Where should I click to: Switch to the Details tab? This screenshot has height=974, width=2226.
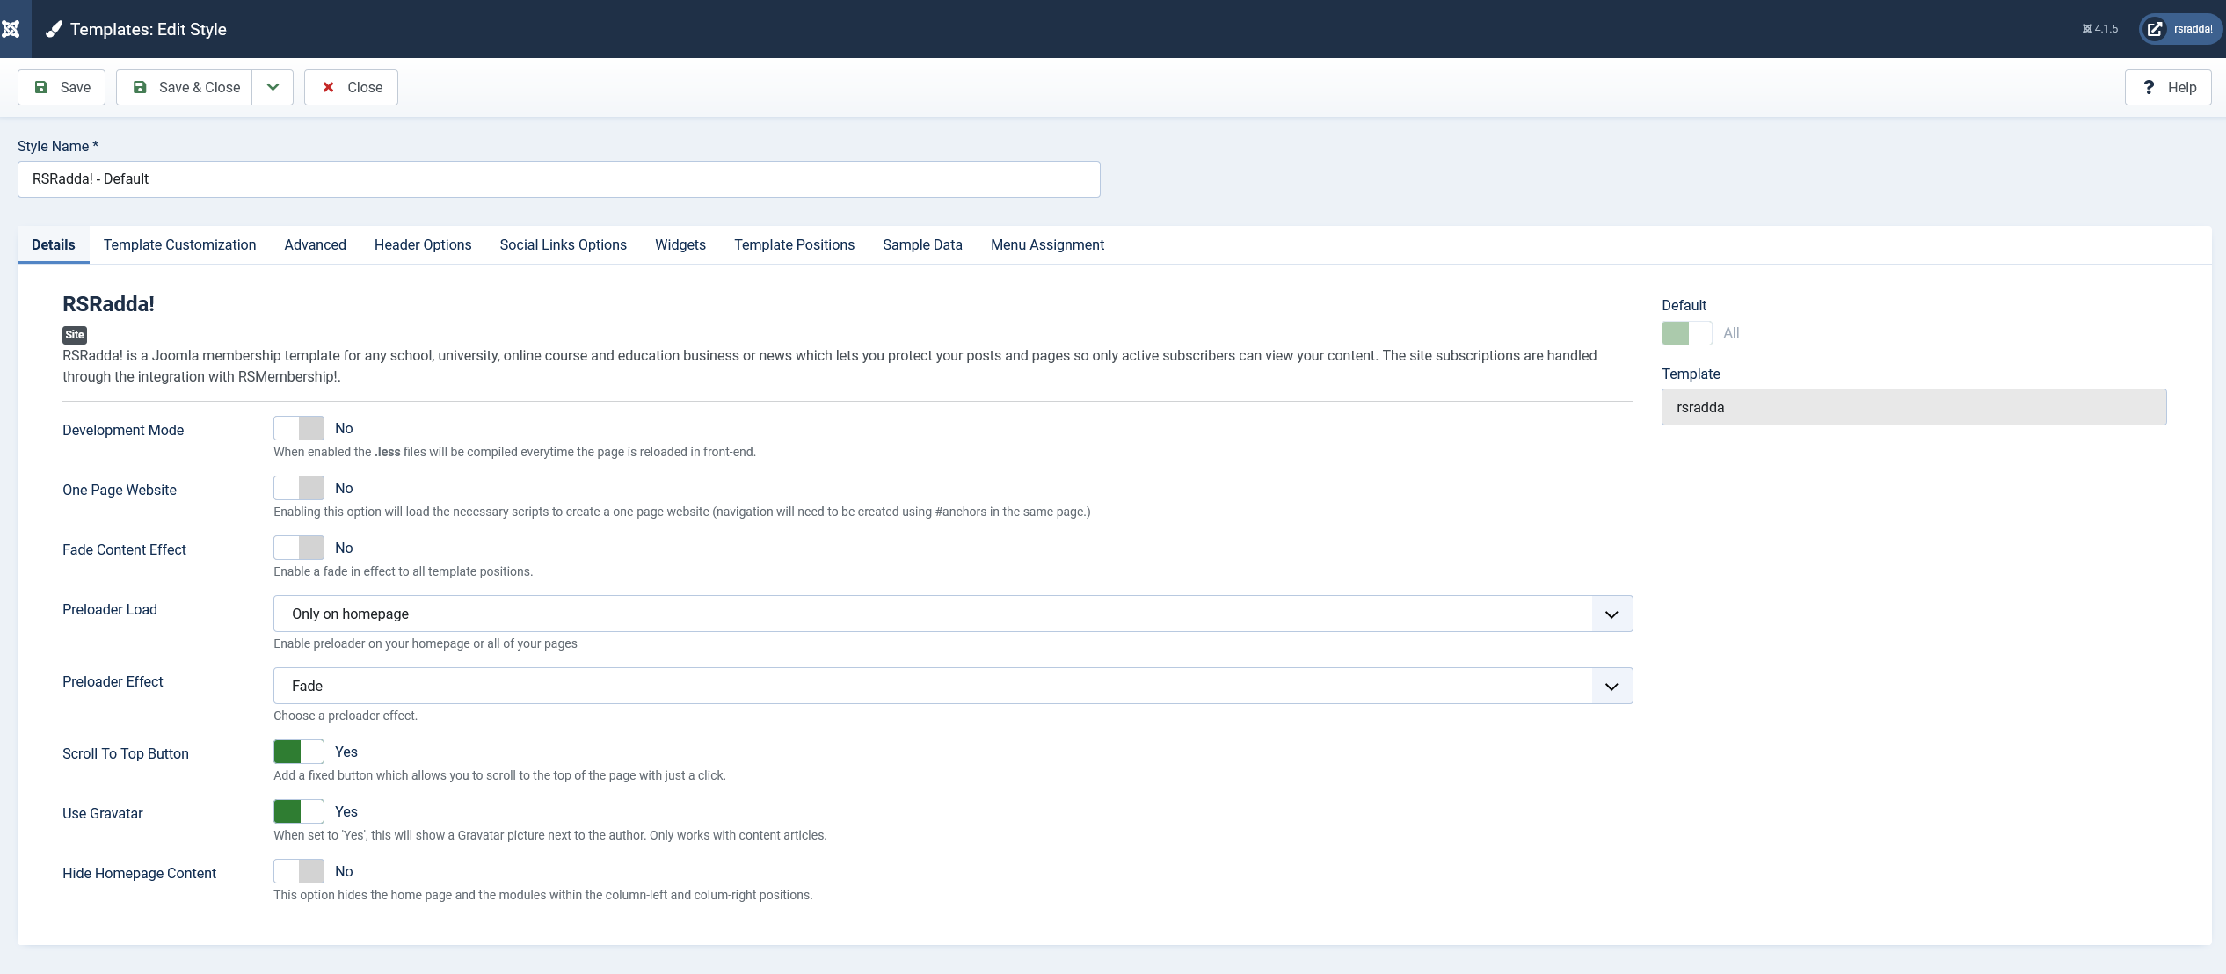(x=54, y=244)
